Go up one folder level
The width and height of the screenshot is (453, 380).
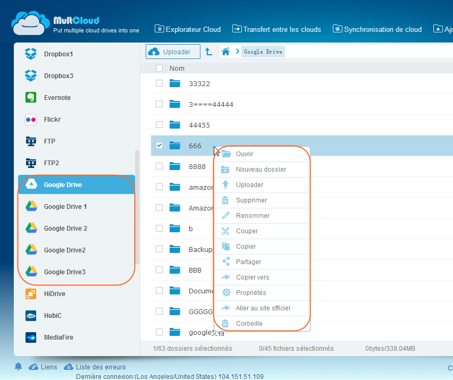208,52
